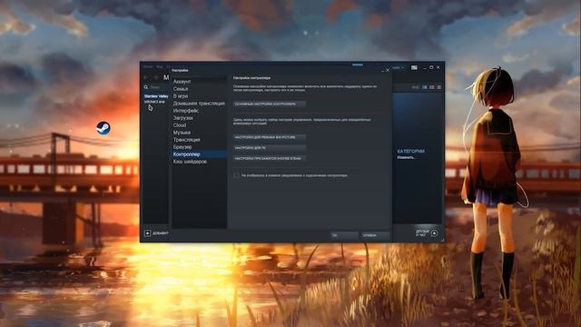Close the Настройки settings dialog

[388, 70]
